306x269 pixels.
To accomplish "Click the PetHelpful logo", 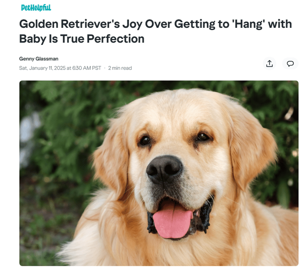I will [x=36, y=8].
